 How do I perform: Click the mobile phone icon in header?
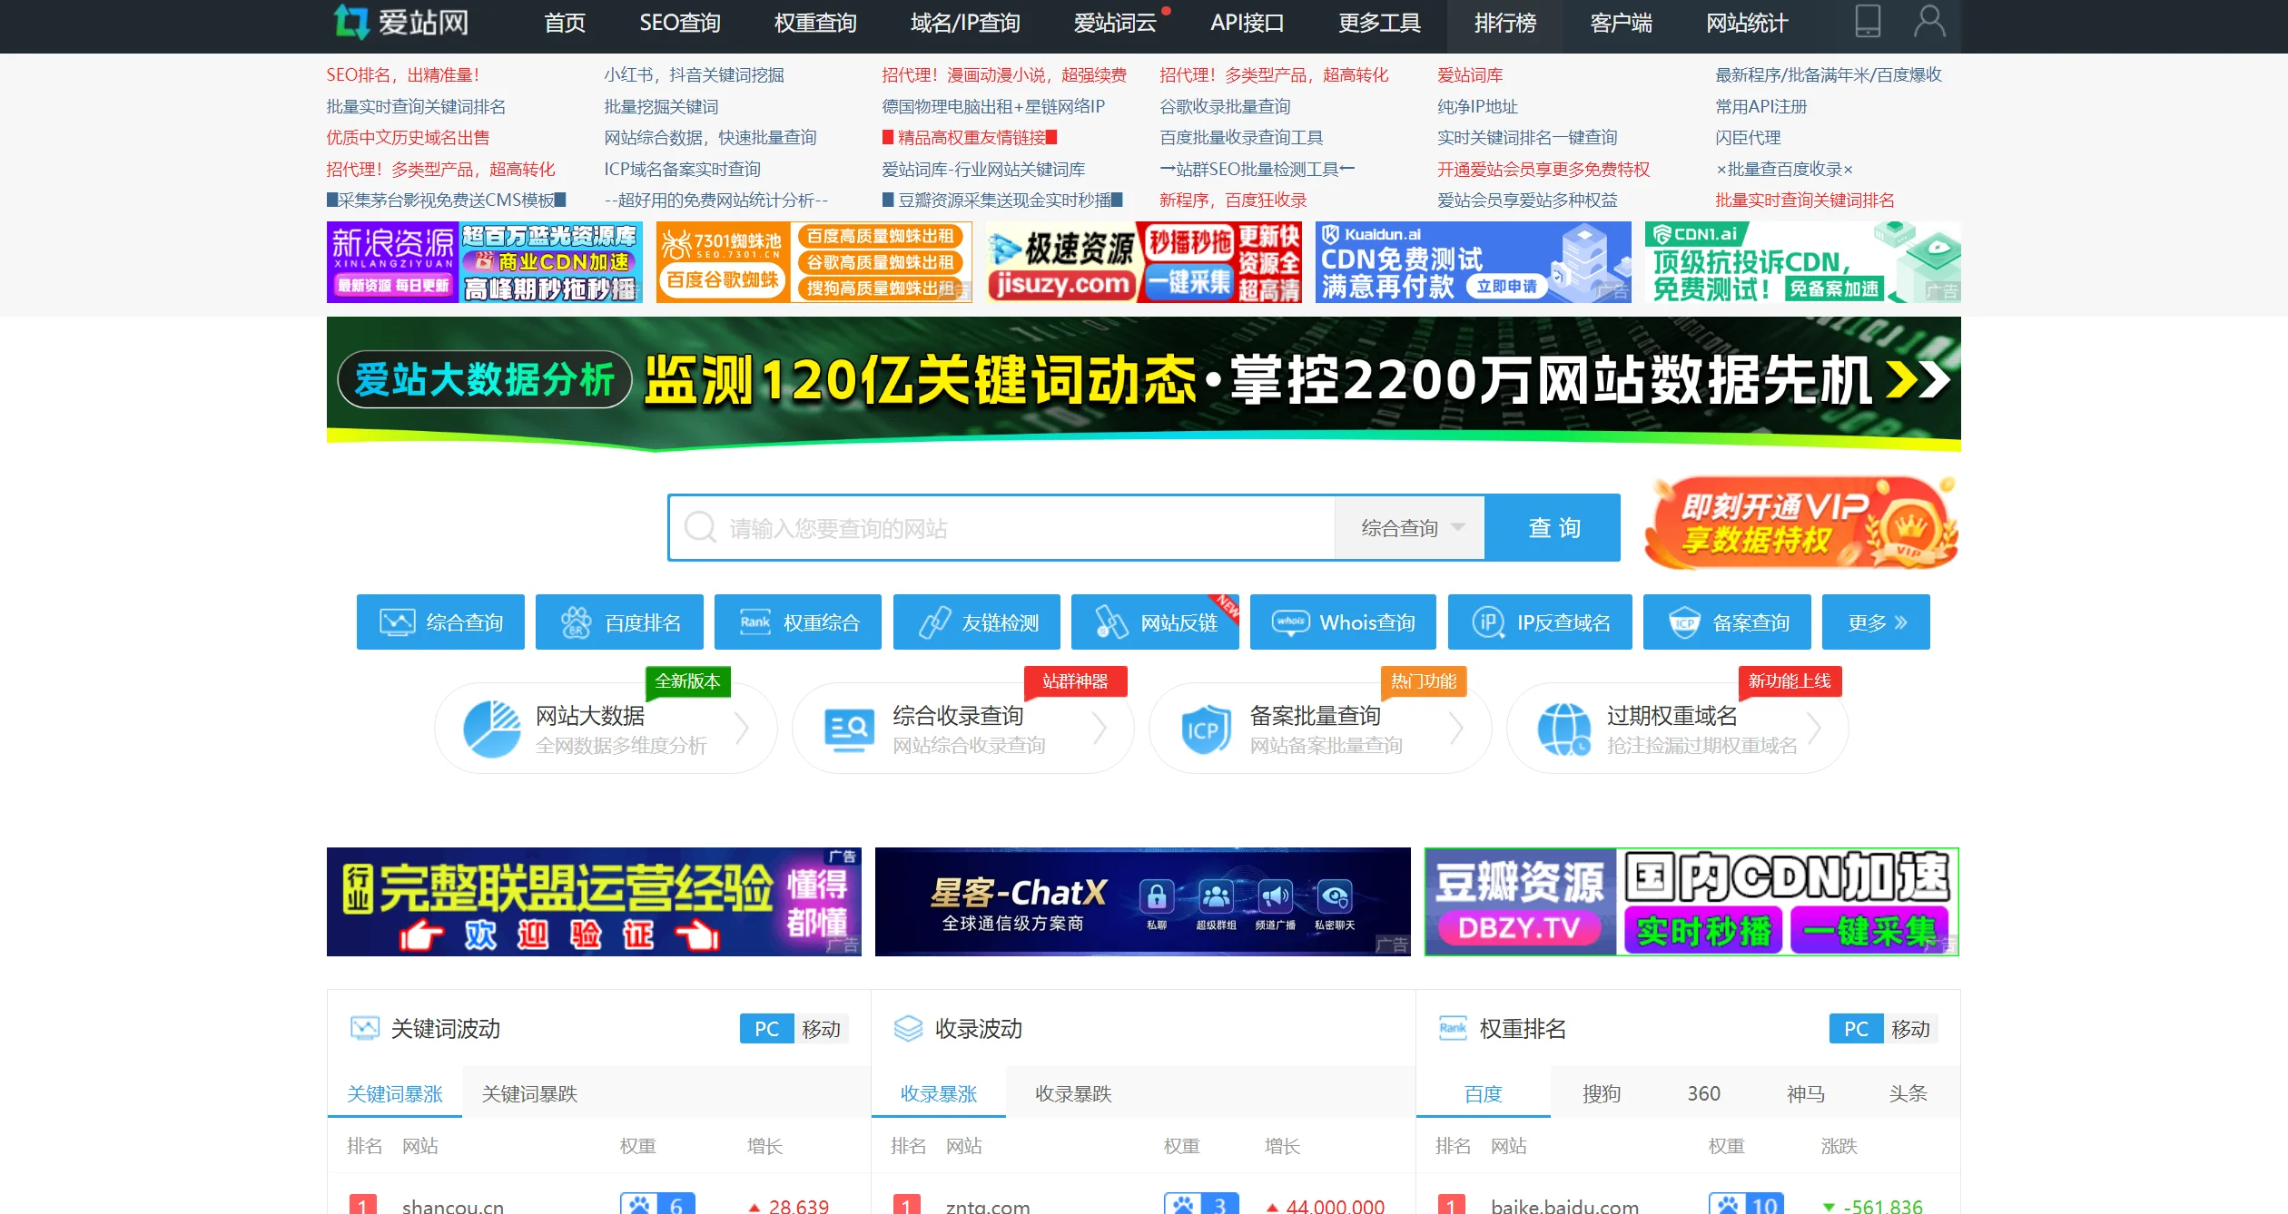1868,22
